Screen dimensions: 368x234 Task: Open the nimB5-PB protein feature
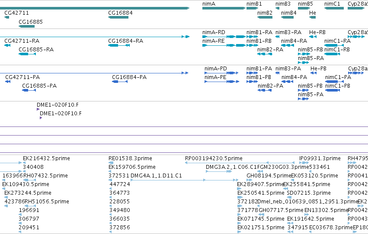(x=303, y=90)
